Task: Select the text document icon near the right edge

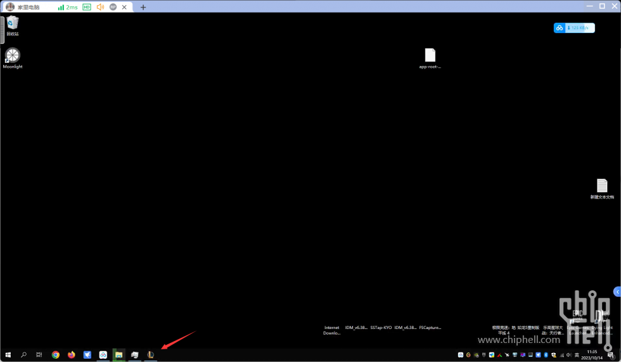Action: click(602, 189)
